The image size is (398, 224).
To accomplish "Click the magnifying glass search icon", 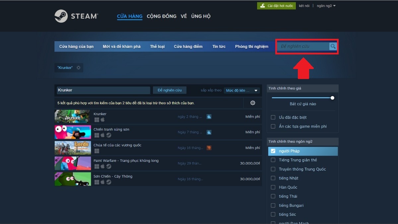I will click(x=333, y=46).
